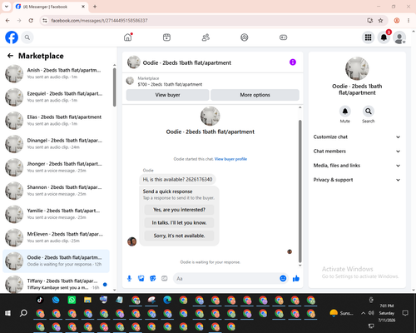The width and height of the screenshot is (416, 333).
Task: Expand Media, files and links section
Action: [357, 166]
